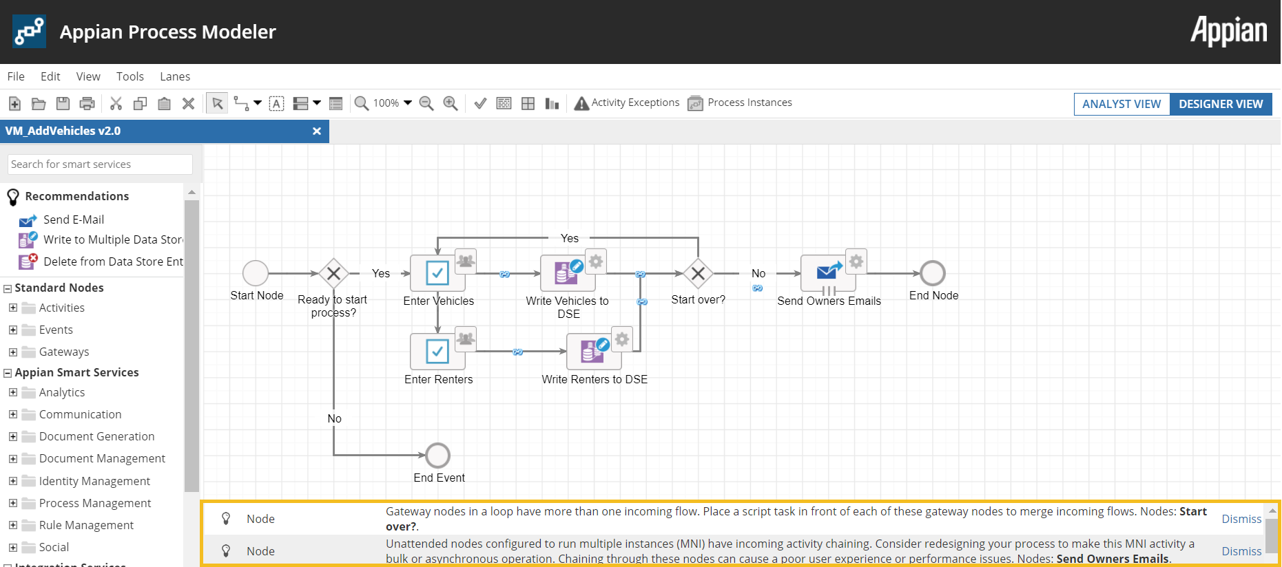Copy the selected node
Viewport: 1282px width, 567px height.
point(140,103)
